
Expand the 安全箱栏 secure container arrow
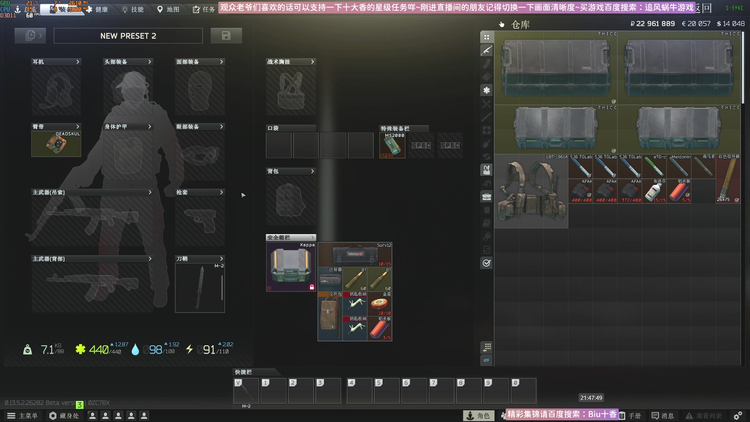click(x=312, y=238)
